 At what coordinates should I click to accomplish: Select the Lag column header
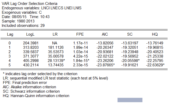(10, 34)
